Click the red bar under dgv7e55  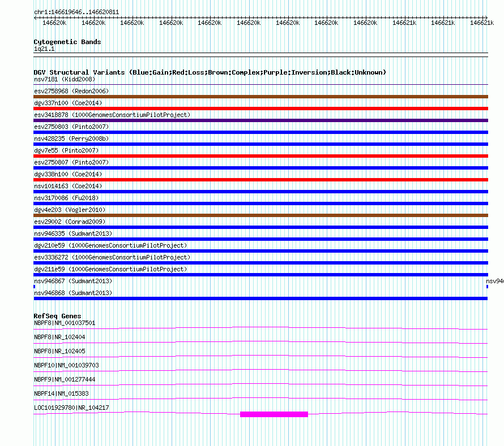(x=260, y=156)
